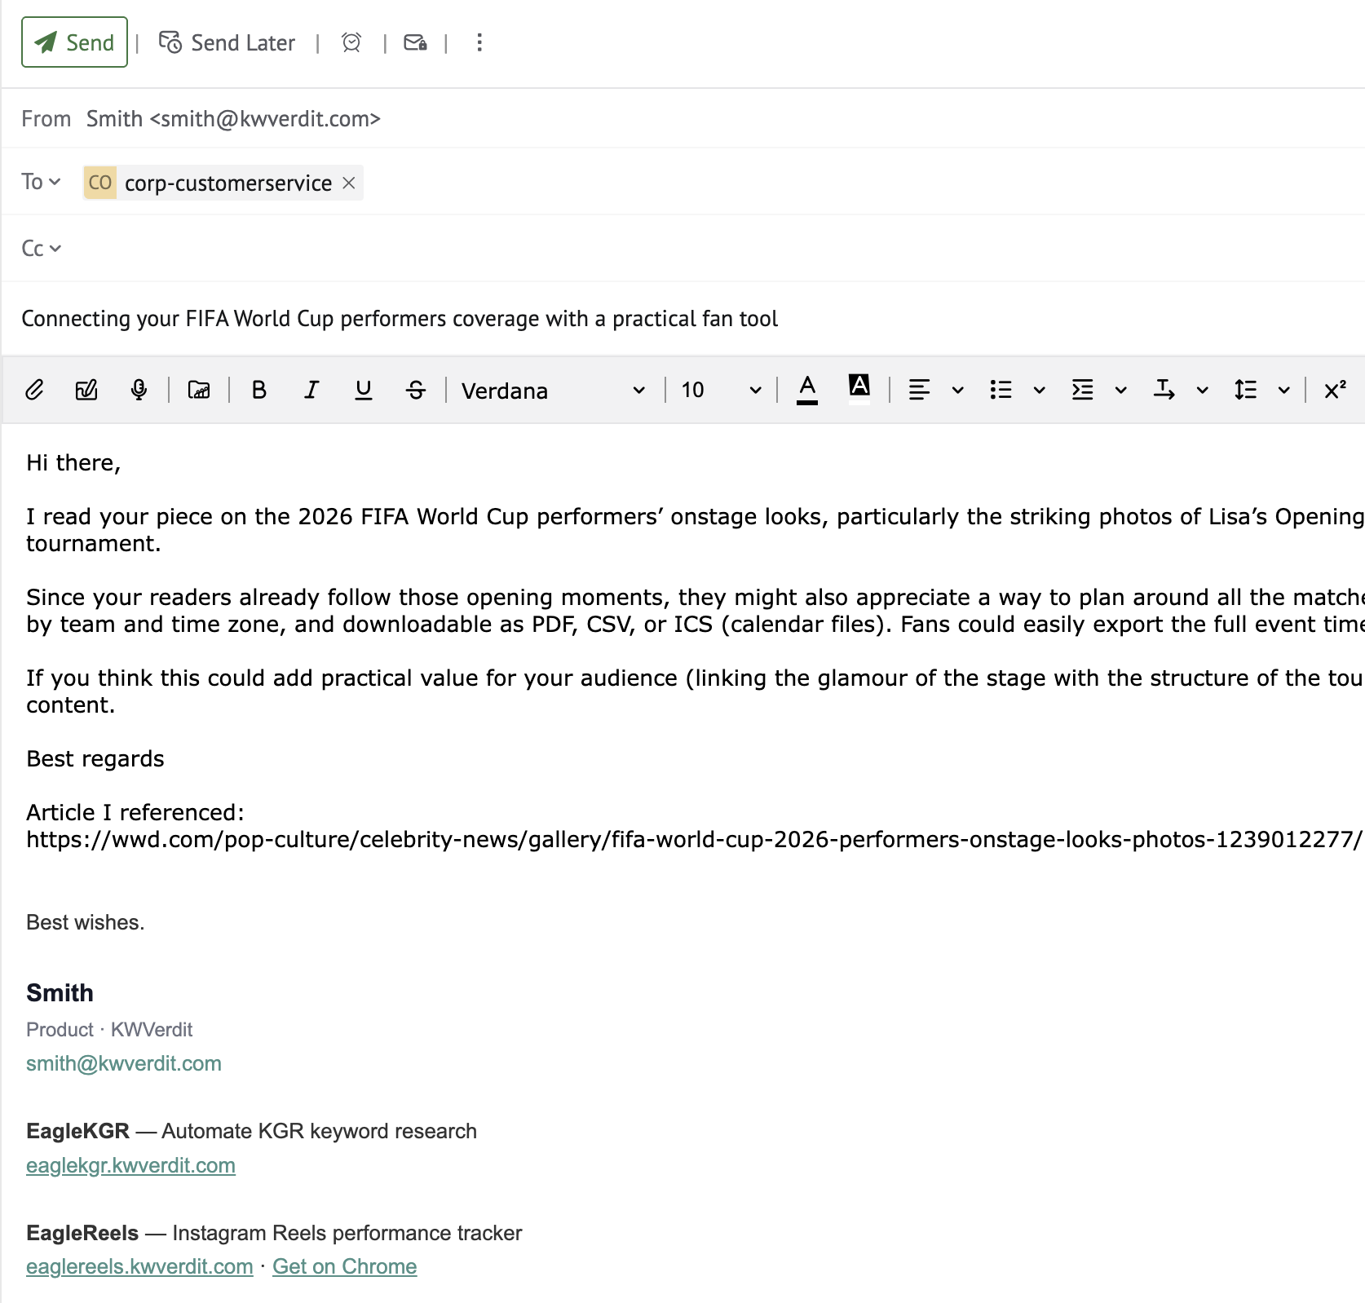This screenshot has height=1303, width=1365.
Task: Select the corp-customerservice recipient chip
Action: click(223, 183)
